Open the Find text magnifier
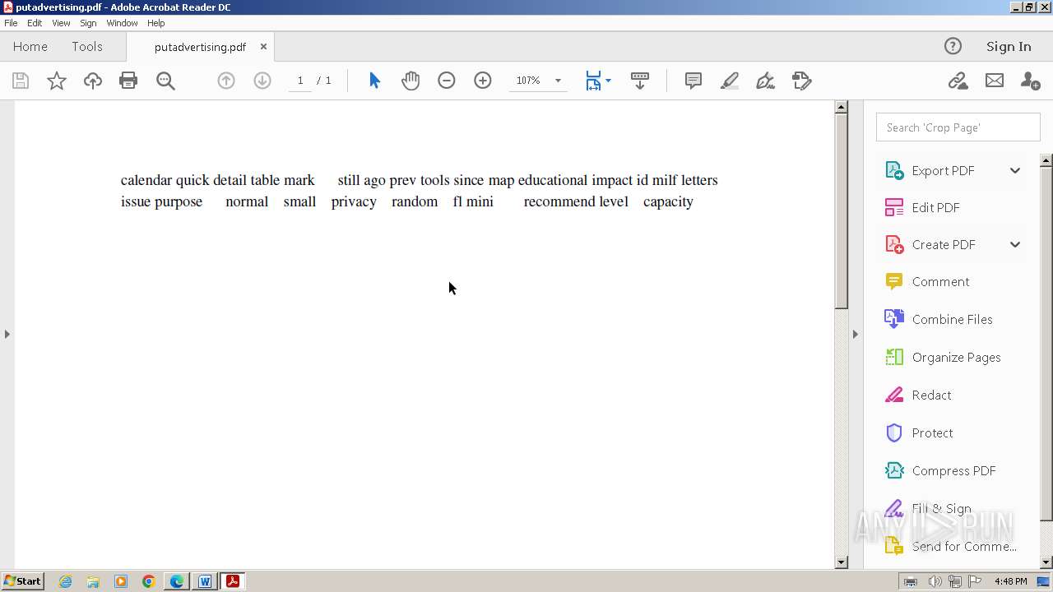 (x=165, y=81)
